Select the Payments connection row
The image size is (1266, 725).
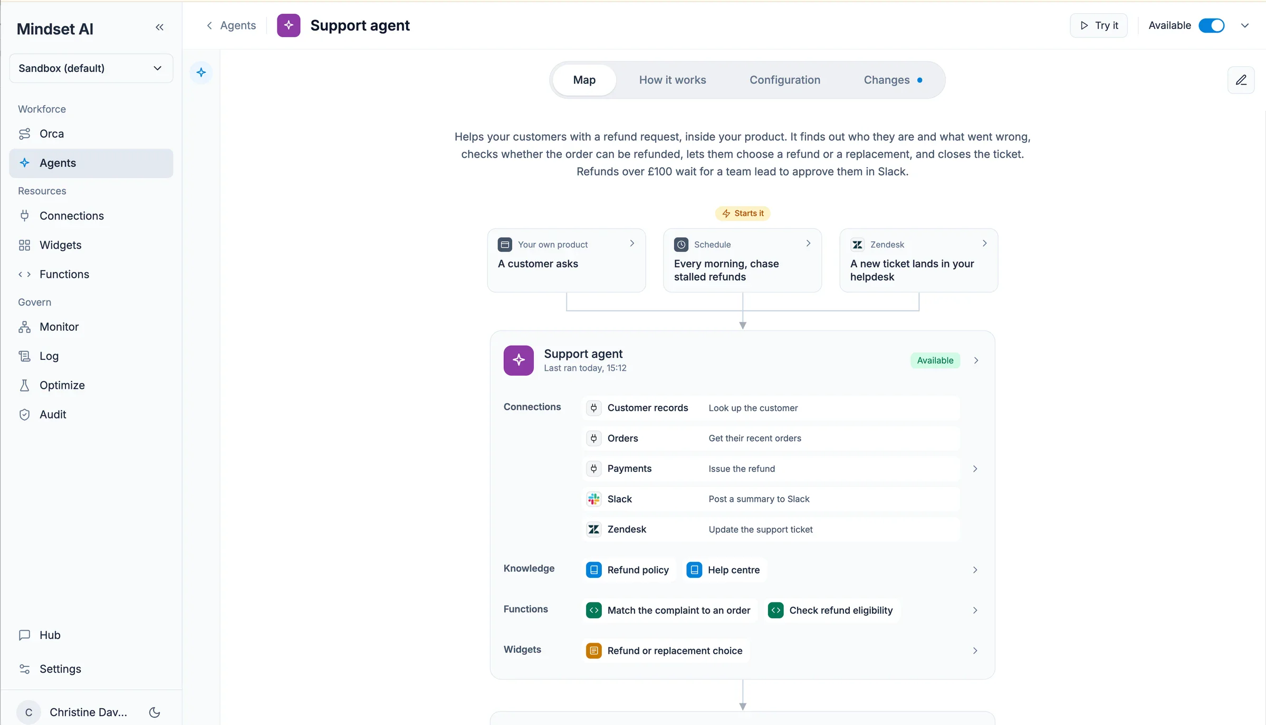(x=771, y=469)
